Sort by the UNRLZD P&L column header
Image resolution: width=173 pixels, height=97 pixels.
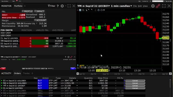tap(42, 30)
